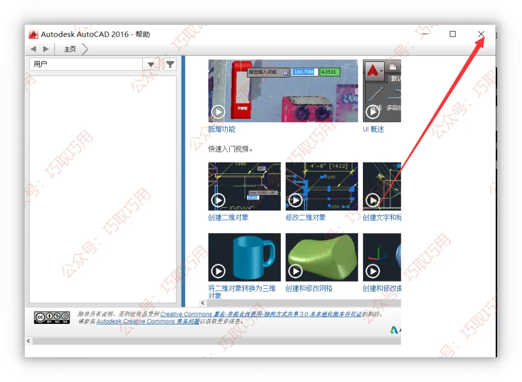
Task: Open the 创建和修改网格 link
Action: [x=309, y=288]
